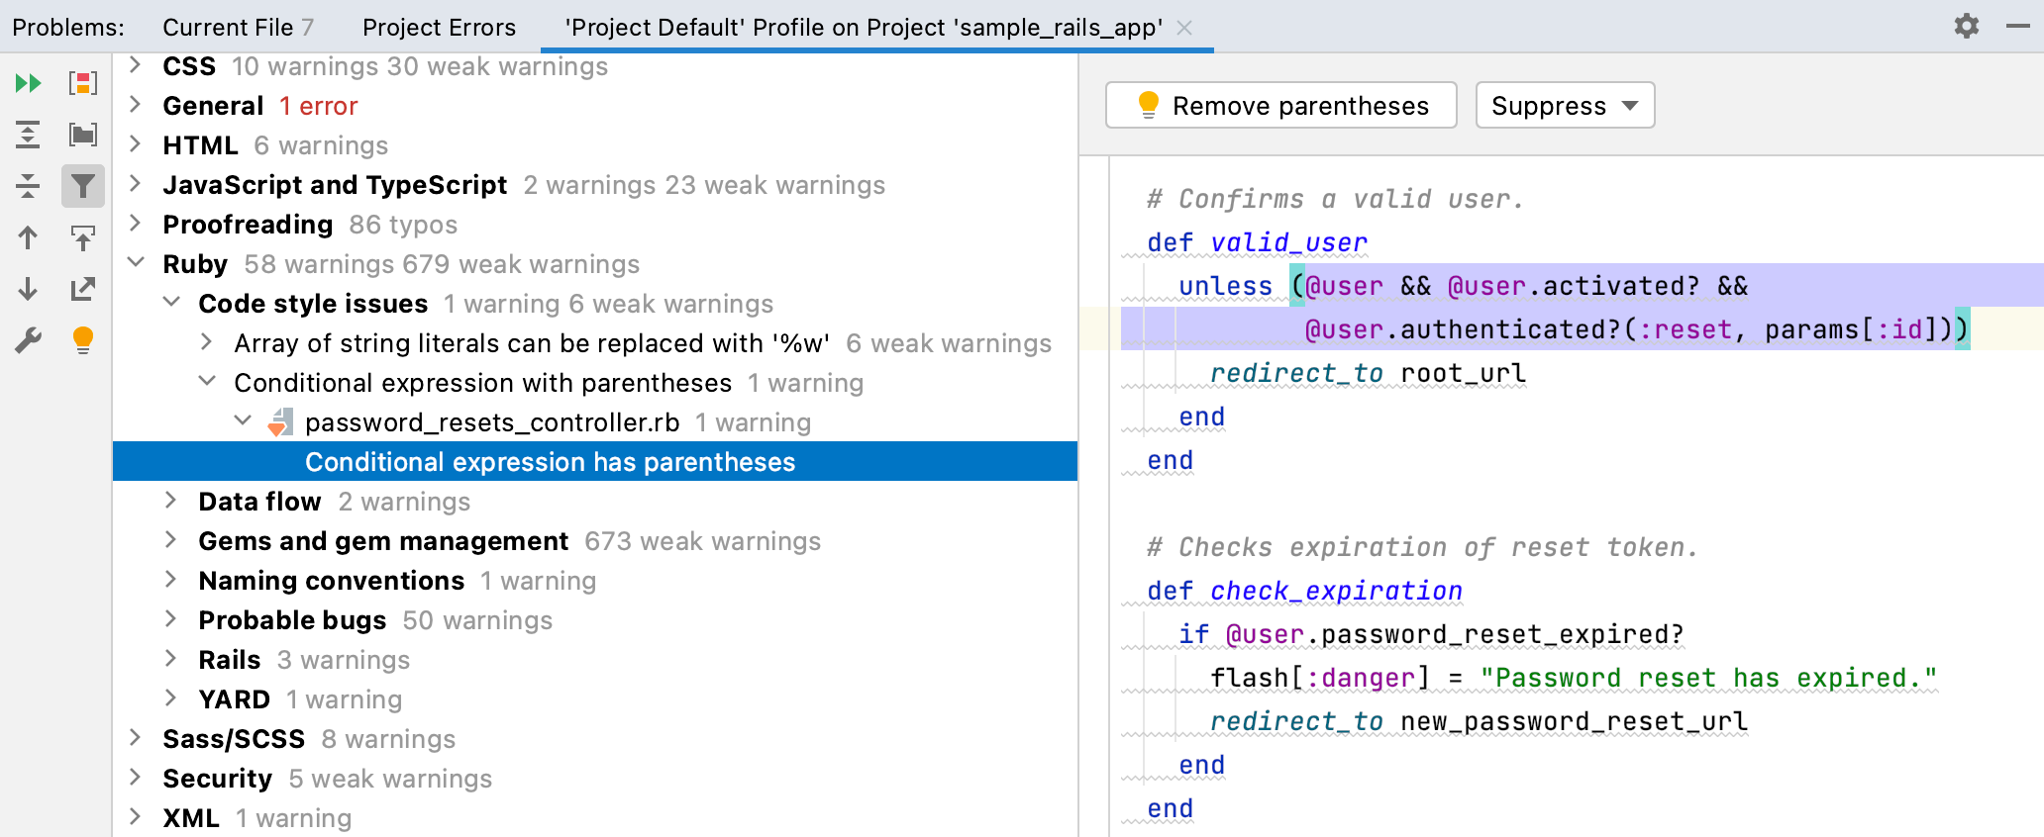This screenshot has height=837, width=2044.
Task: Expand the Probable bugs node
Action: [171, 619]
